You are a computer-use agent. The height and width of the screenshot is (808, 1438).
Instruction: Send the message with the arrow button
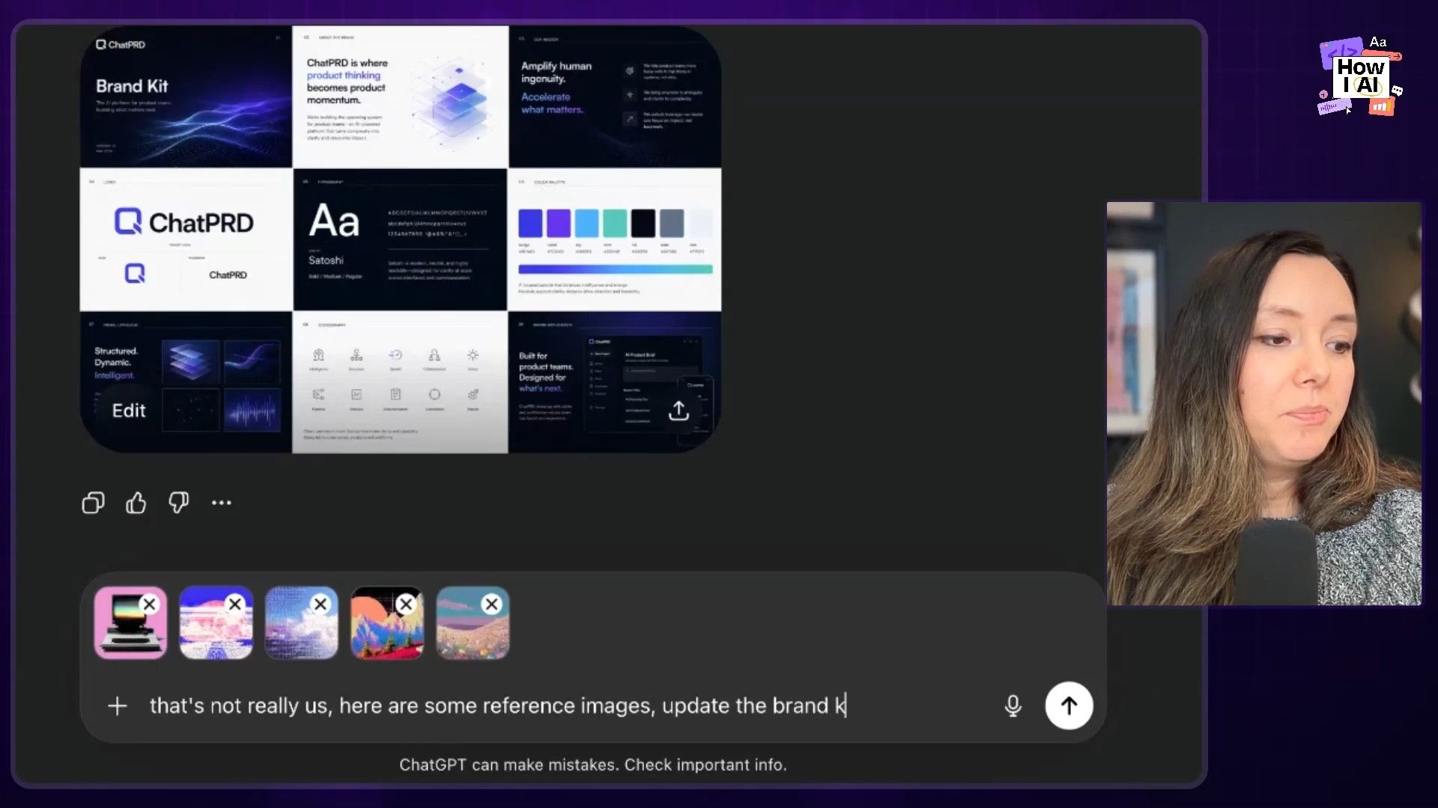point(1069,706)
